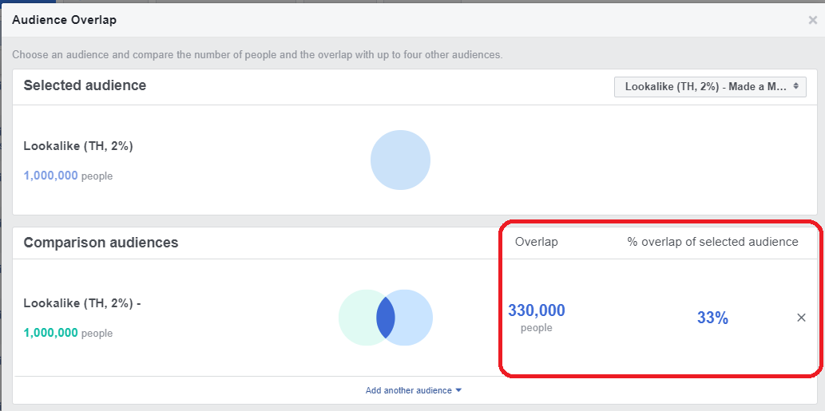This screenshot has height=411, width=825.
Task: Open the selected audience dropdown
Action: click(709, 86)
